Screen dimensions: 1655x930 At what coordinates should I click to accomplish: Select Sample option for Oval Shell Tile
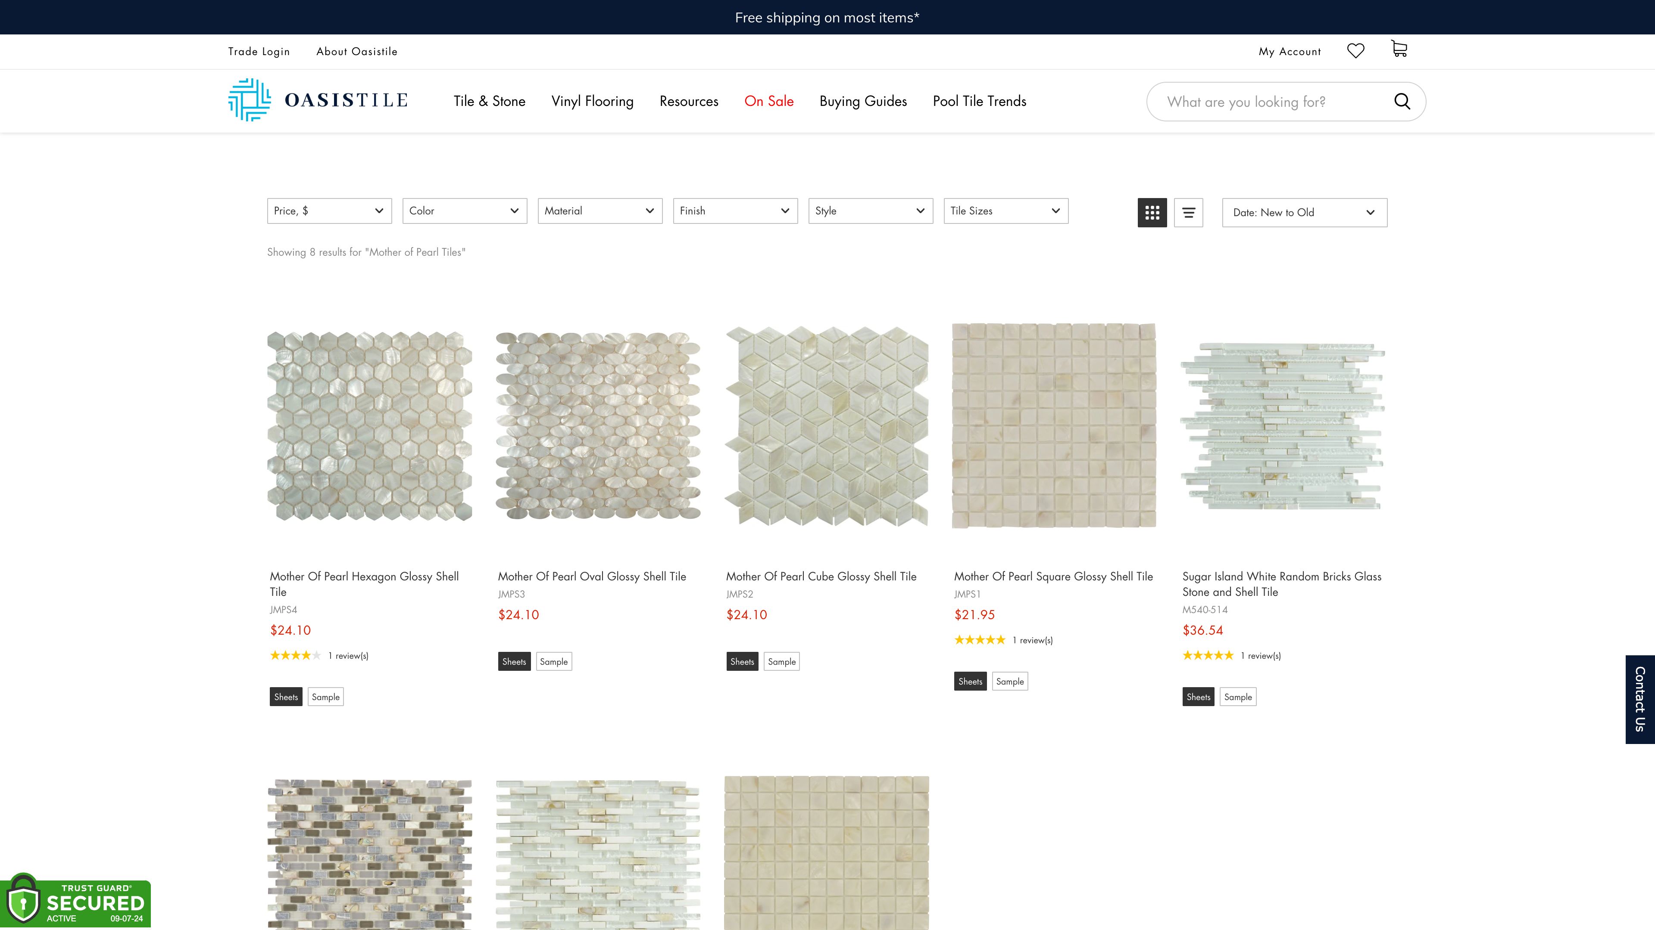pos(553,662)
